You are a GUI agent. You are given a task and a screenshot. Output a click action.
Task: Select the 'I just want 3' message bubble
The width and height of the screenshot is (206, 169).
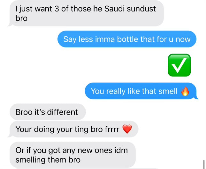coord(86,13)
